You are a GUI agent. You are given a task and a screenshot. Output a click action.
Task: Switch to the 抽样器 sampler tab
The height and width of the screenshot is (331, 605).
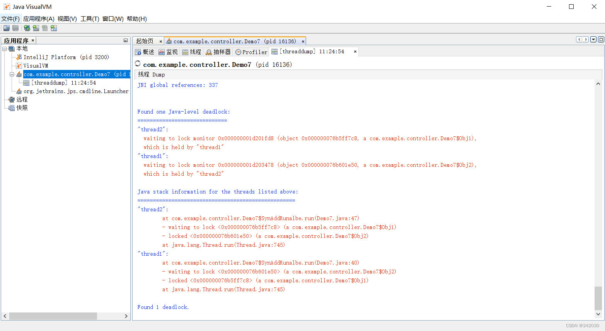218,52
